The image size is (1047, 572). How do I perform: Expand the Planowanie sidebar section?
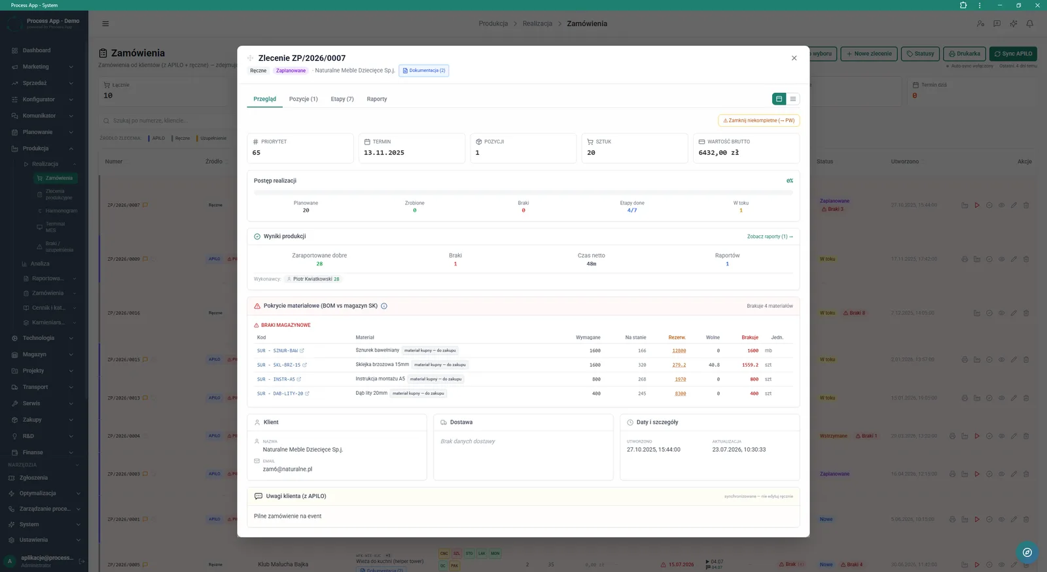tap(44, 132)
